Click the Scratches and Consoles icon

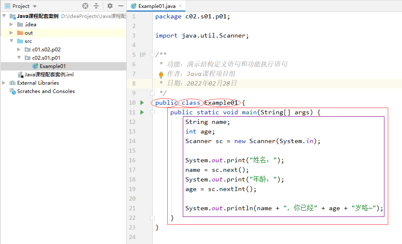tap(13, 91)
